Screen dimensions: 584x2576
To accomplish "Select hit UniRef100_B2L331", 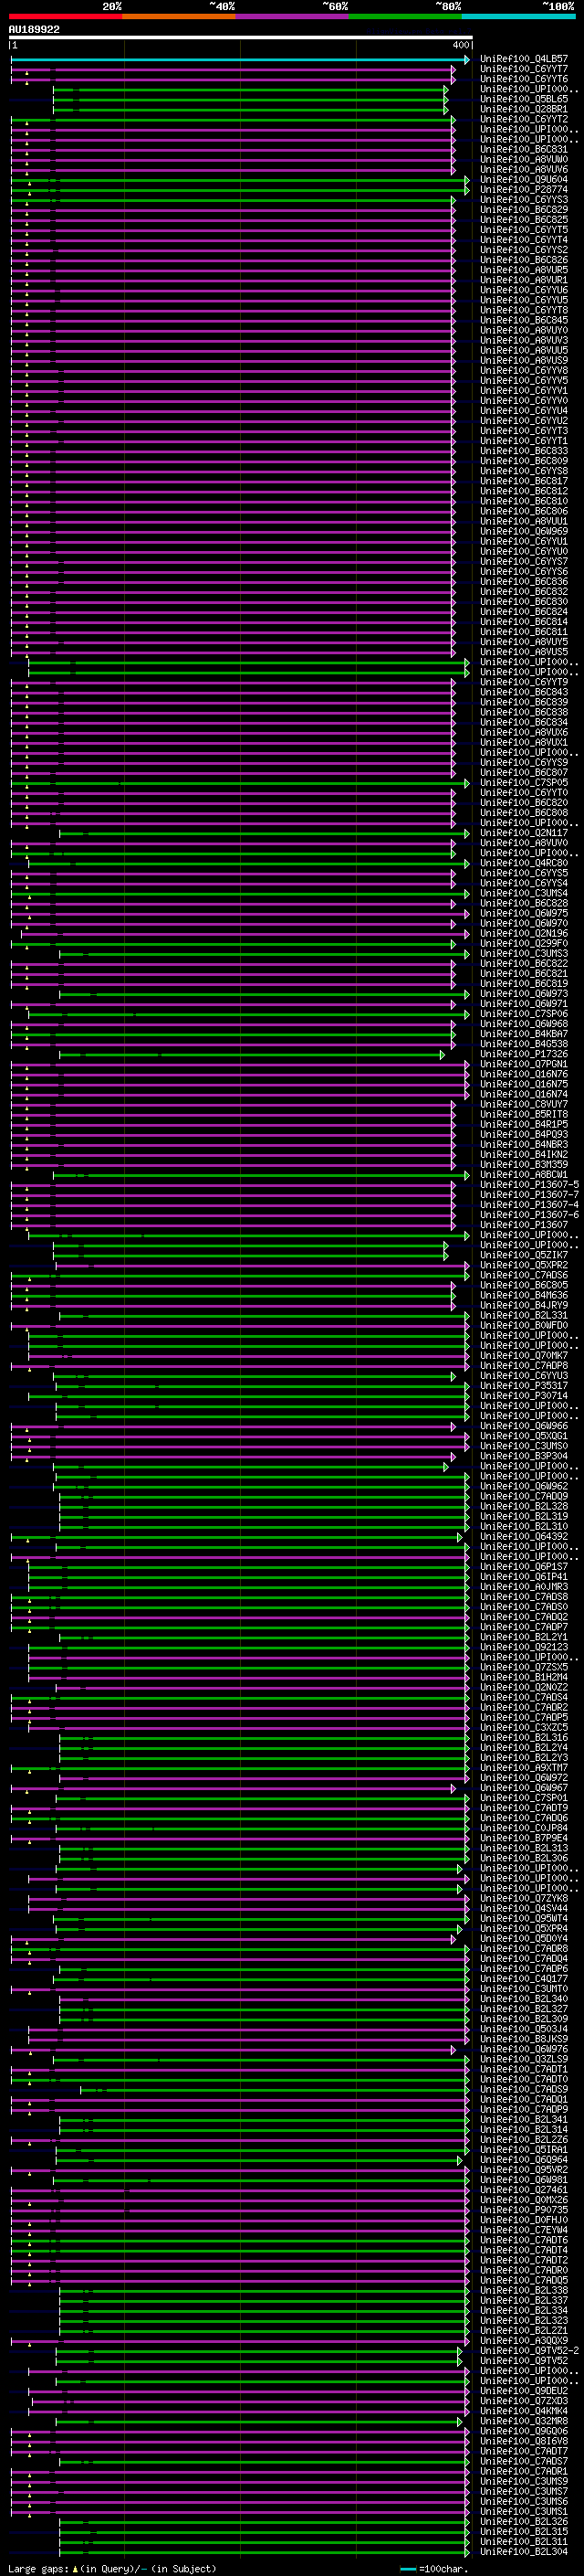I will point(524,1315).
